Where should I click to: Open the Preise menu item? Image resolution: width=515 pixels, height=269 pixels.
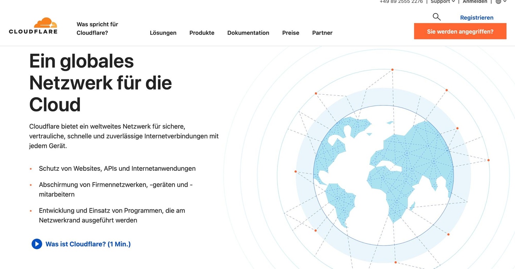pyautogui.click(x=291, y=33)
